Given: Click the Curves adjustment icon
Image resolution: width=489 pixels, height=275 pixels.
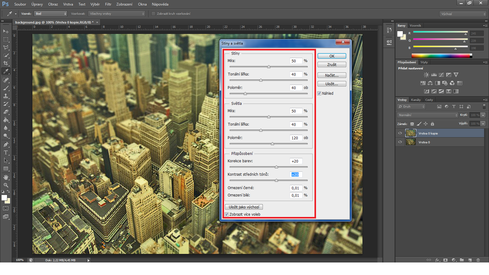Looking at the screenshot, I should [x=441, y=75].
